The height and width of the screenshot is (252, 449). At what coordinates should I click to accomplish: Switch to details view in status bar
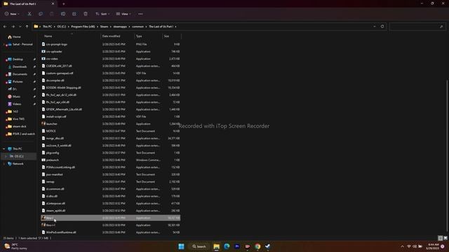point(441,238)
